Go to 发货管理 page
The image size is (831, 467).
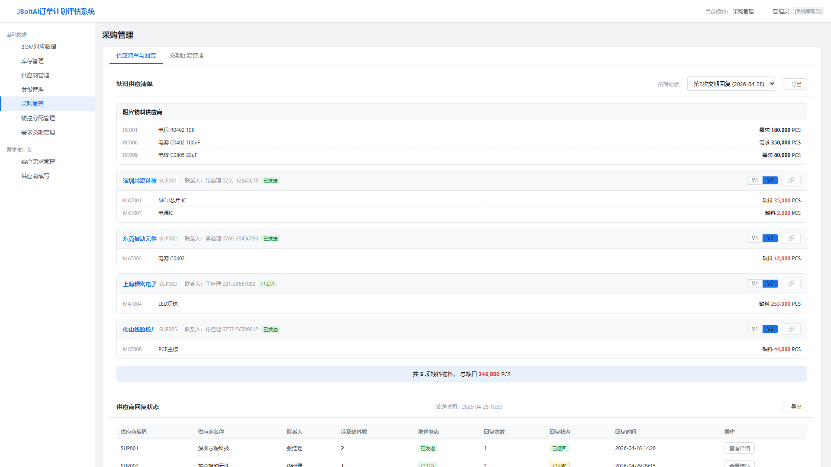[x=48, y=90]
